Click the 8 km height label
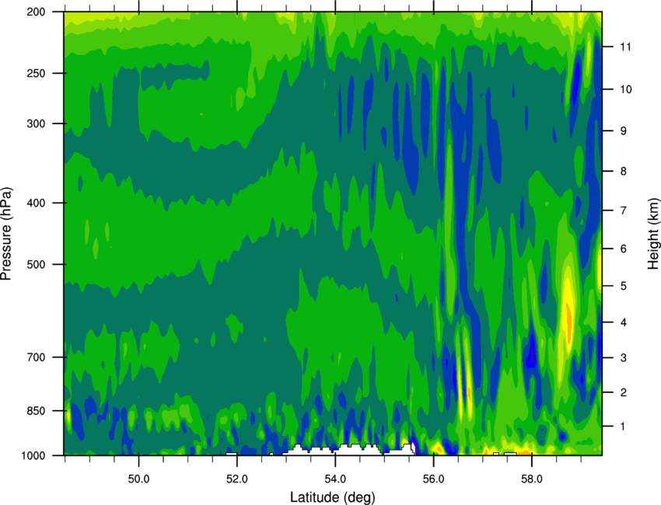This screenshot has height=505, width=661. (x=623, y=171)
